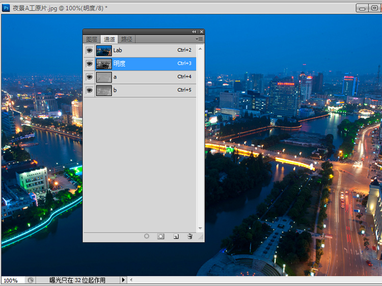Load channel as selection icon

(x=147, y=237)
